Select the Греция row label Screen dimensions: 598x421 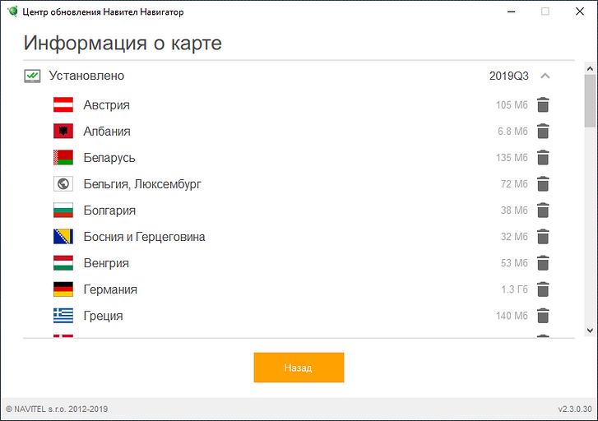104,316
